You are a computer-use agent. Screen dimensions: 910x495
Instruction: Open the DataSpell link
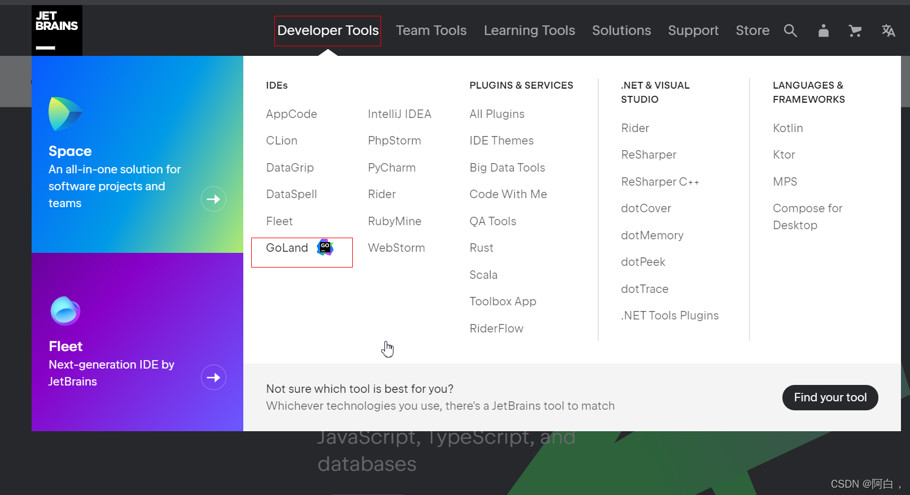[x=291, y=194]
